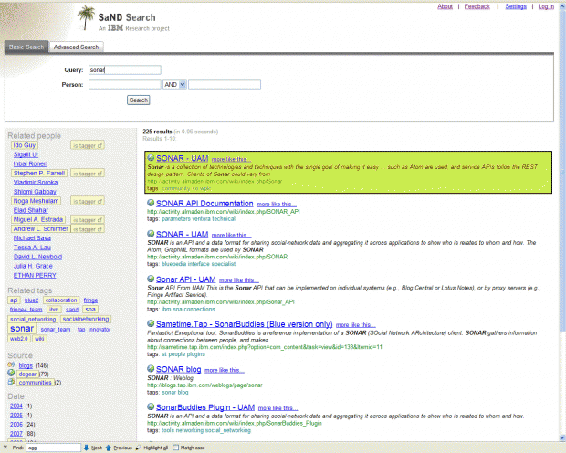Open the SONAR API Documentation result
Image resolution: width=566 pixels, height=453 pixels.
(x=204, y=204)
